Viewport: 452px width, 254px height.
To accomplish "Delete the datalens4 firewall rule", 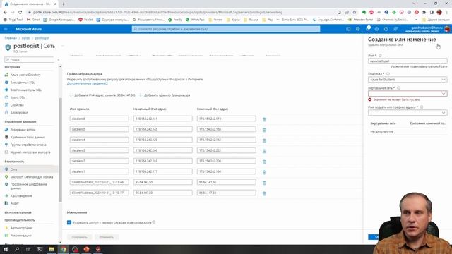I will (264, 140).
